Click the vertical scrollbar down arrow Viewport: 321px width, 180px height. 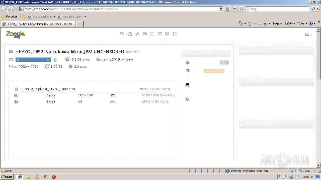point(318,165)
